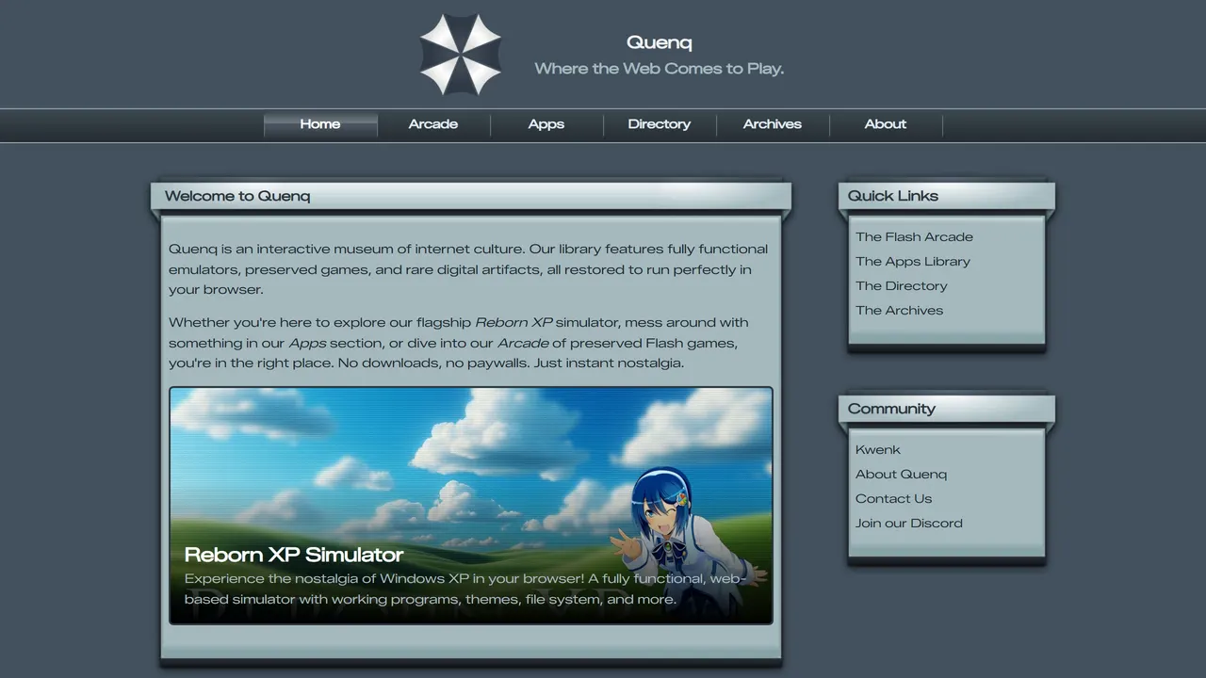Visit the About page from nav
Image resolution: width=1206 pixels, height=678 pixels.
886,124
